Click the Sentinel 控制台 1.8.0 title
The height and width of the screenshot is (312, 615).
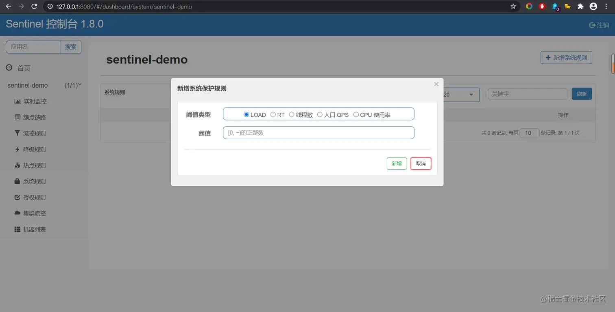point(55,24)
